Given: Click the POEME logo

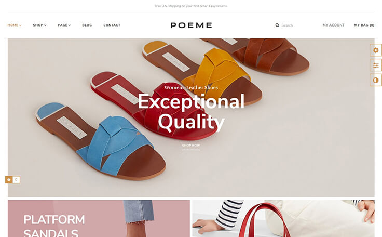Looking at the screenshot, I should tap(191, 25).
